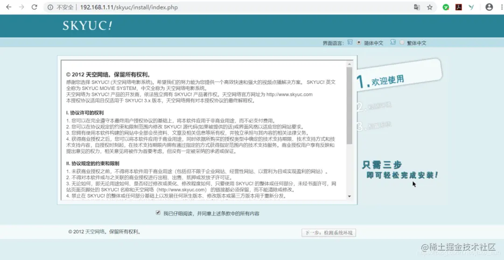
Task: Click the 界面语言 label
Action: click(x=333, y=43)
